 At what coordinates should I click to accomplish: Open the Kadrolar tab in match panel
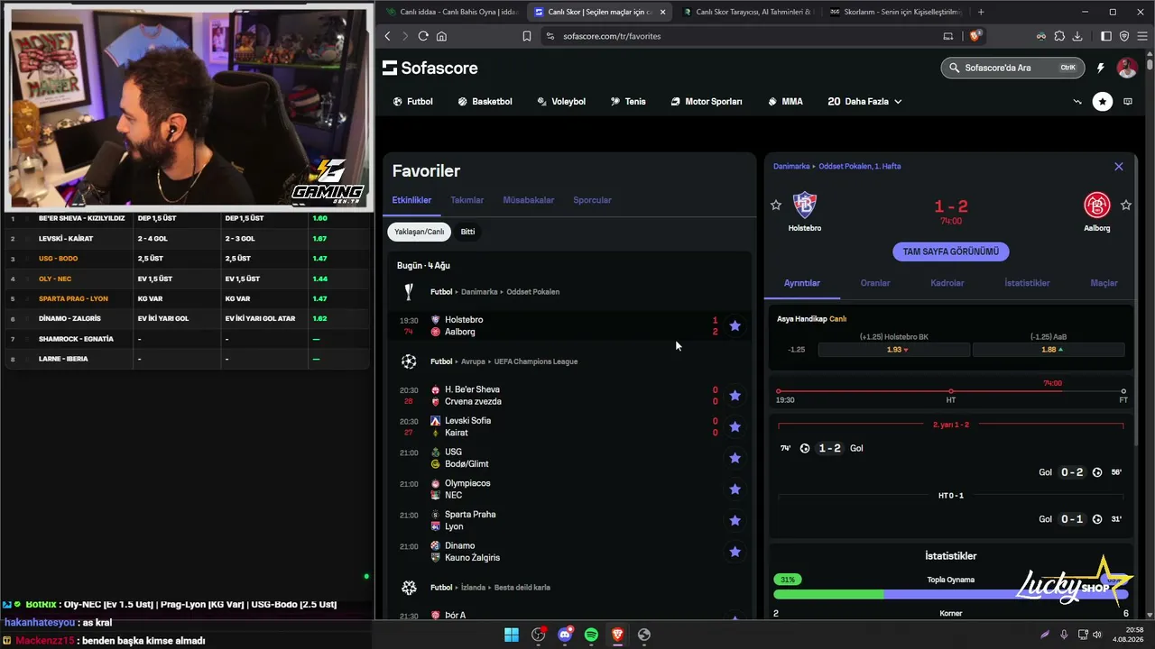point(947,283)
